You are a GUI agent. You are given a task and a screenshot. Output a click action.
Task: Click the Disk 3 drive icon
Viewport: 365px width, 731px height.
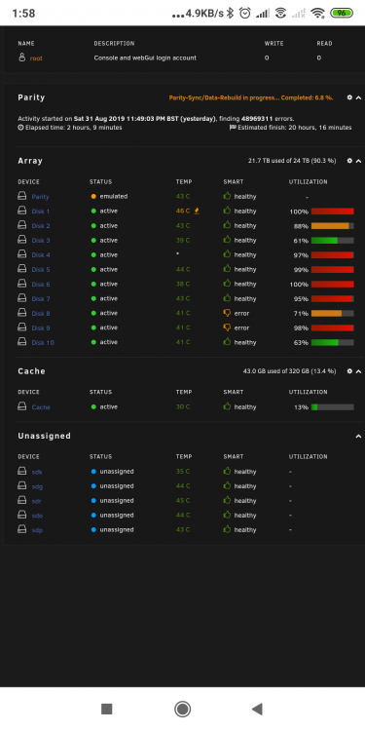pos(21,240)
